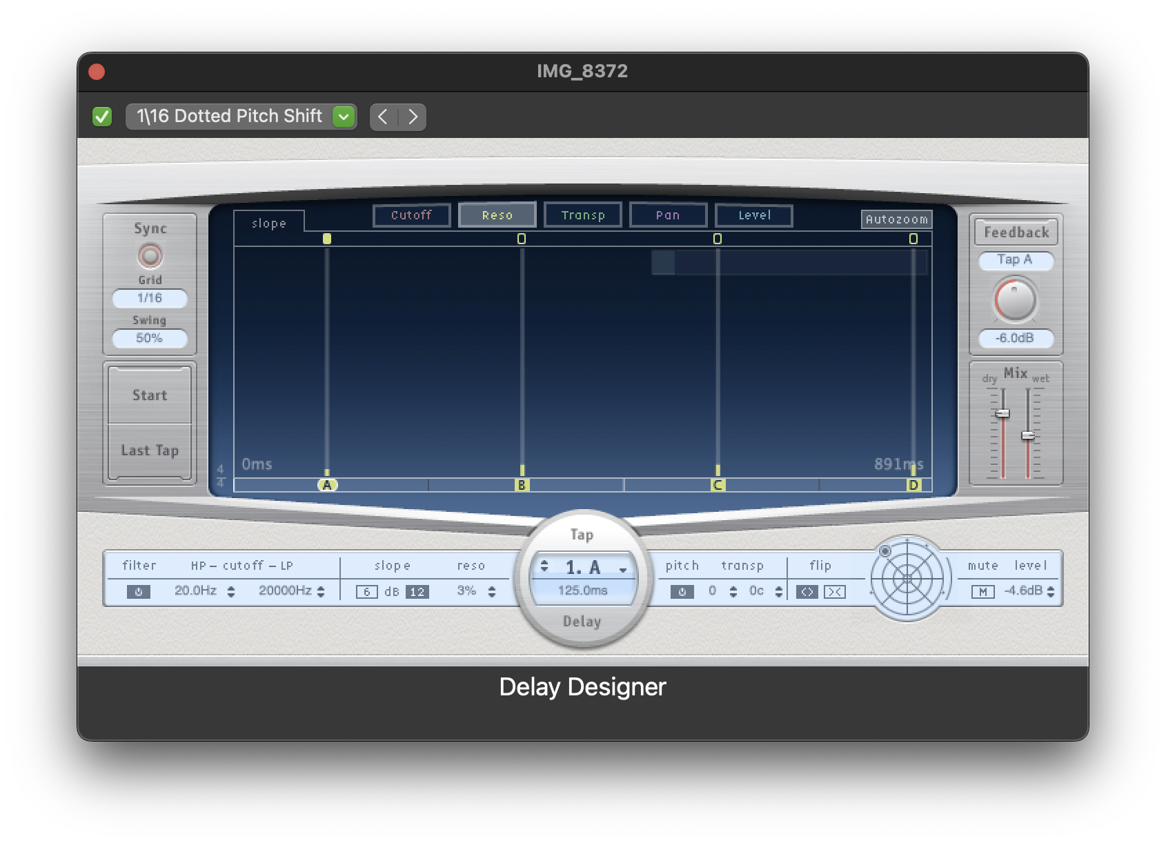1166x843 pixels.
Task: Click the wet mix slider handle
Action: click(1028, 435)
